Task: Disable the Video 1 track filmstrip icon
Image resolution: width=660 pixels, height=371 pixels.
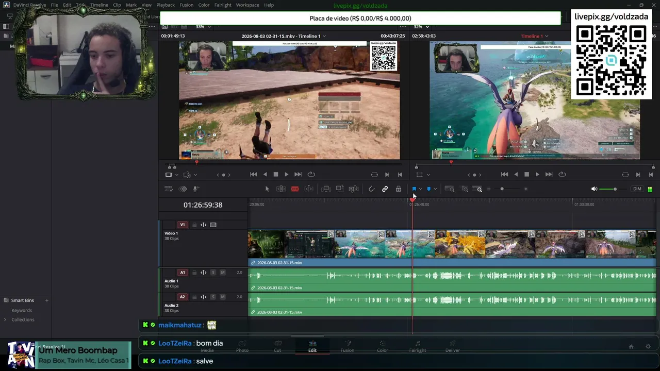Action: 213,225
